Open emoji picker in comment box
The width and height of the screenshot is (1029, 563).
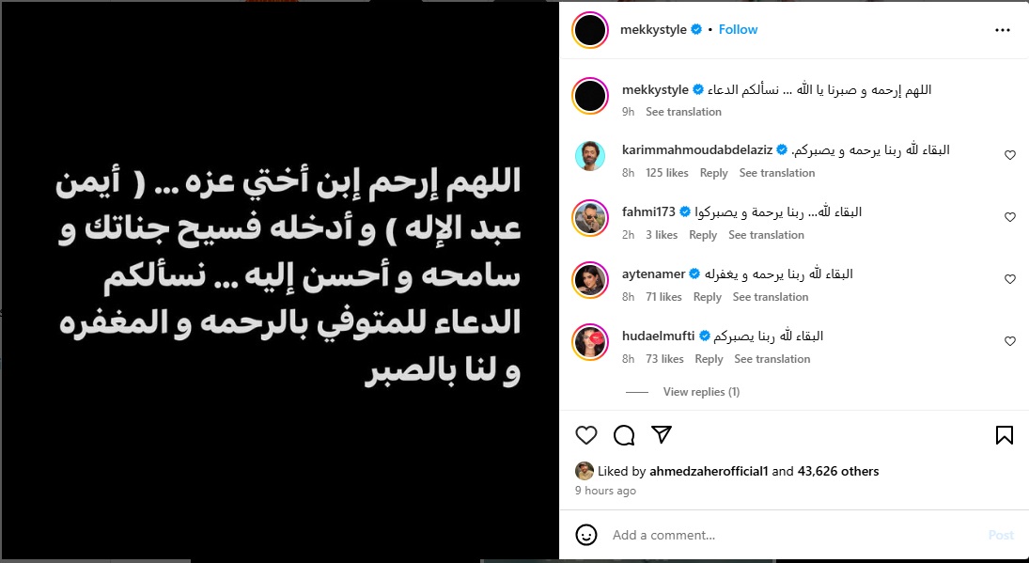pyautogui.click(x=586, y=535)
